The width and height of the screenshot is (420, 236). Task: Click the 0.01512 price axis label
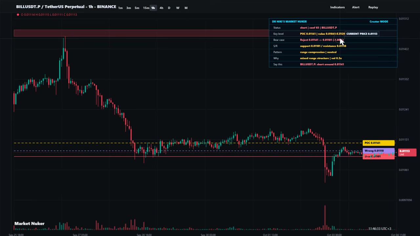coord(404,19)
